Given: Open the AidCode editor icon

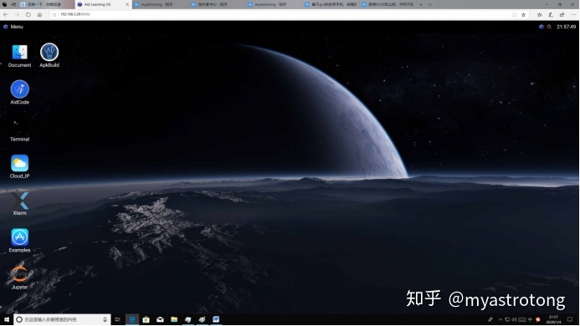Looking at the screenshot, I should click(x=19, y=93).
